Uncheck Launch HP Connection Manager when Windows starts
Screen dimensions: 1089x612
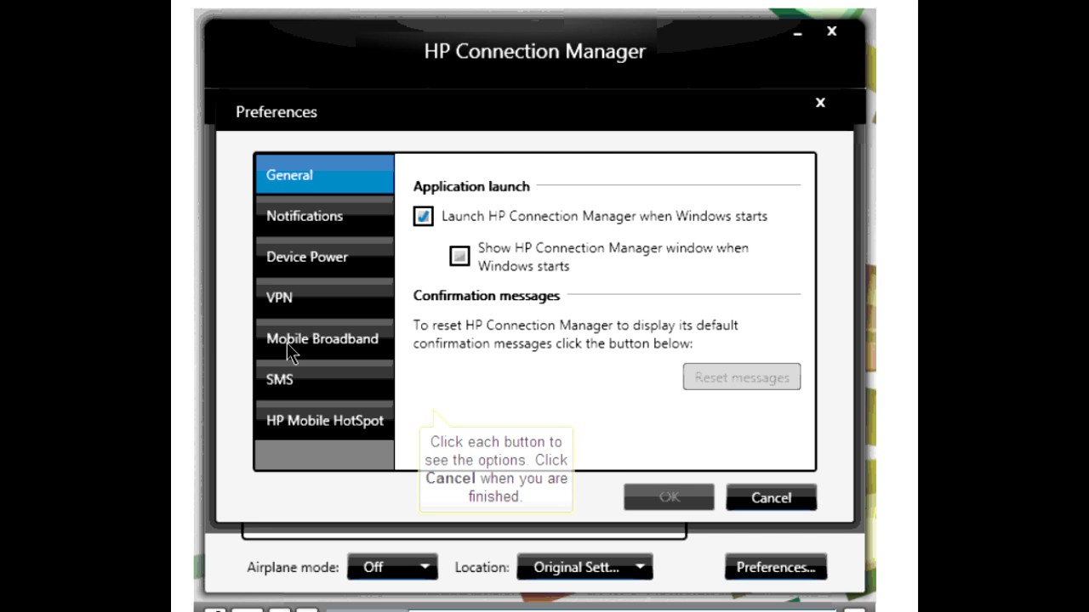tap(424, 216)
